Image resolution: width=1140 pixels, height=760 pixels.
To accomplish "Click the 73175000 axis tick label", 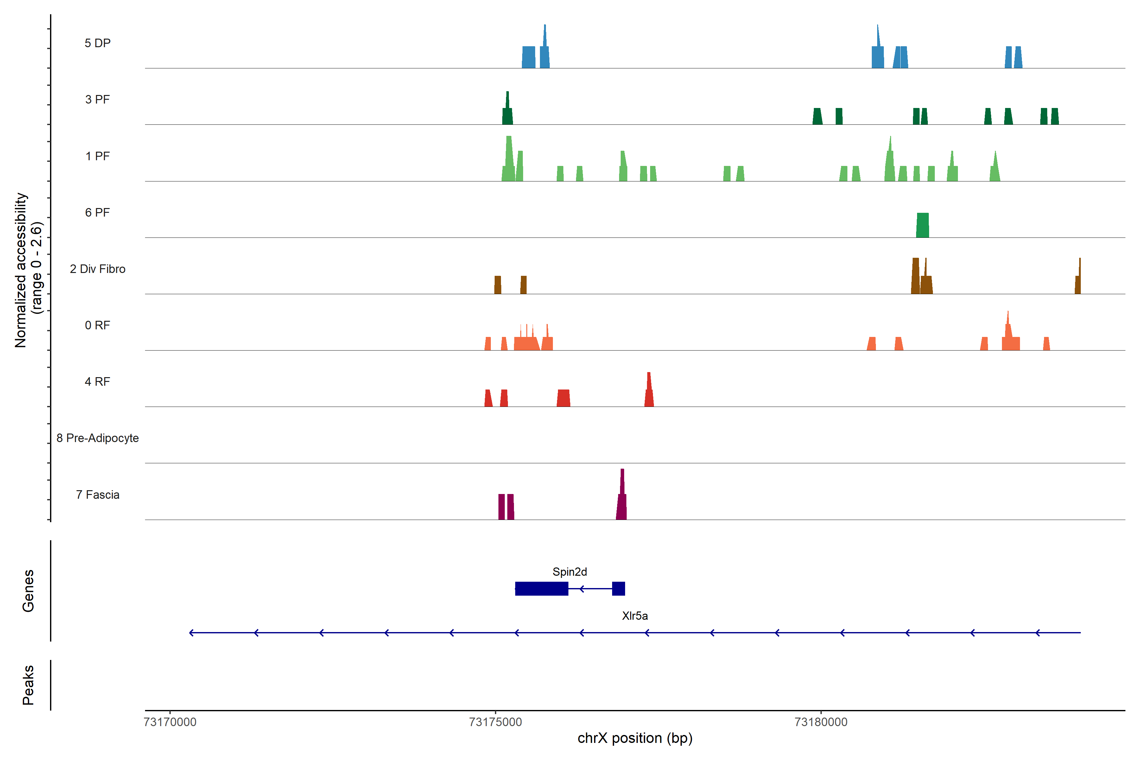I will (x=495, y=722).
